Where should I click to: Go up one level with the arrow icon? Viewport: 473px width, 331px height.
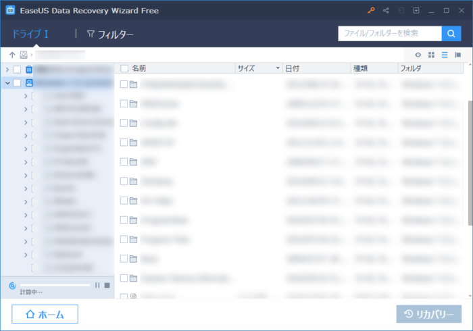(x=12, y=55)
